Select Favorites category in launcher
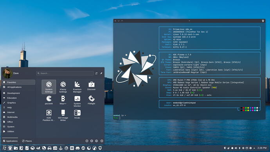 (19, 82)
